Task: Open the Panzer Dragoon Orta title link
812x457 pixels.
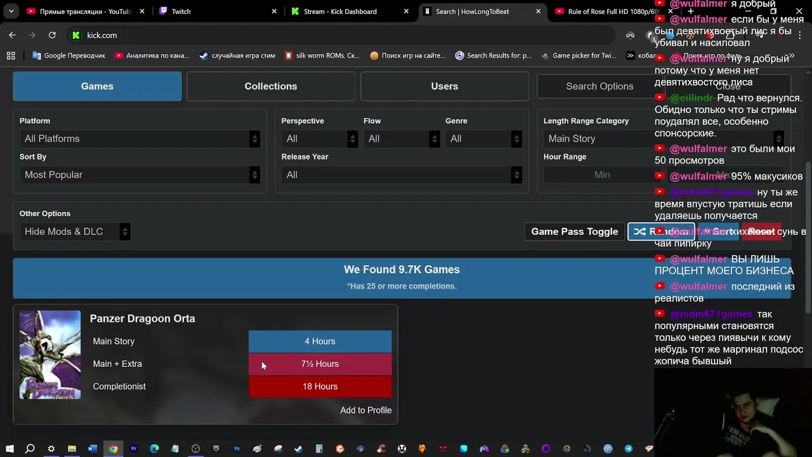Action: point(143,319)
